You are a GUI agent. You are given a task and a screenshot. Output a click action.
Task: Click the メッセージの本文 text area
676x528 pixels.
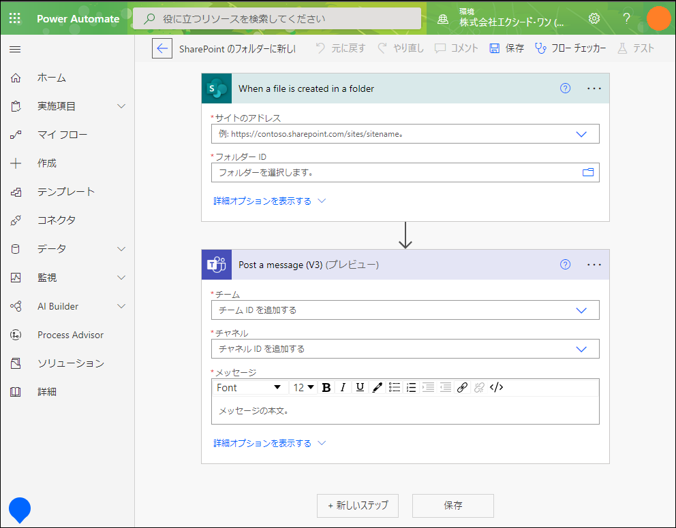[405, 410]
